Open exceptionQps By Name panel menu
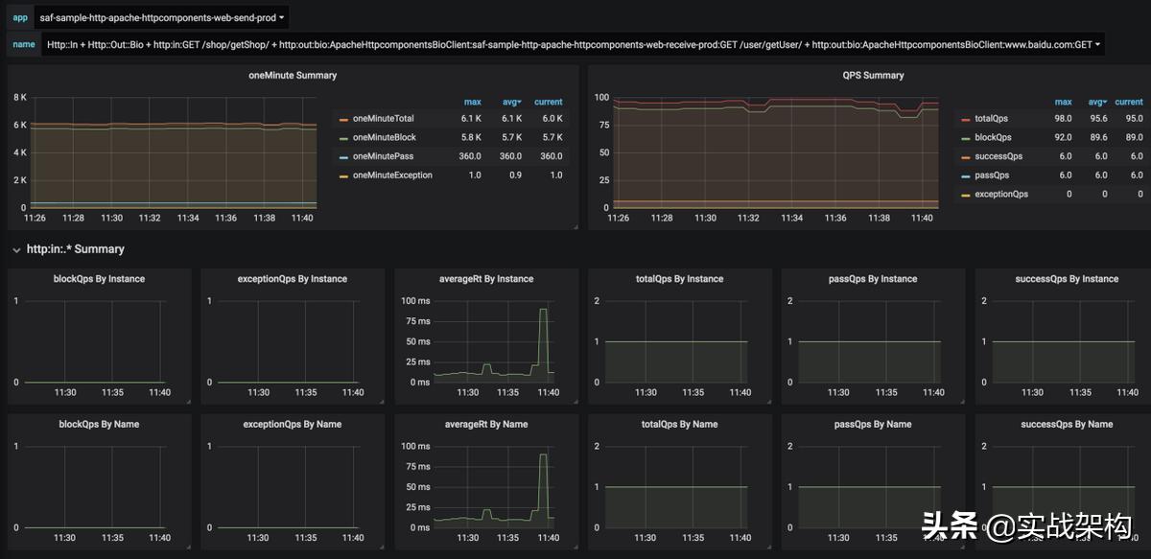 point(293,424)
